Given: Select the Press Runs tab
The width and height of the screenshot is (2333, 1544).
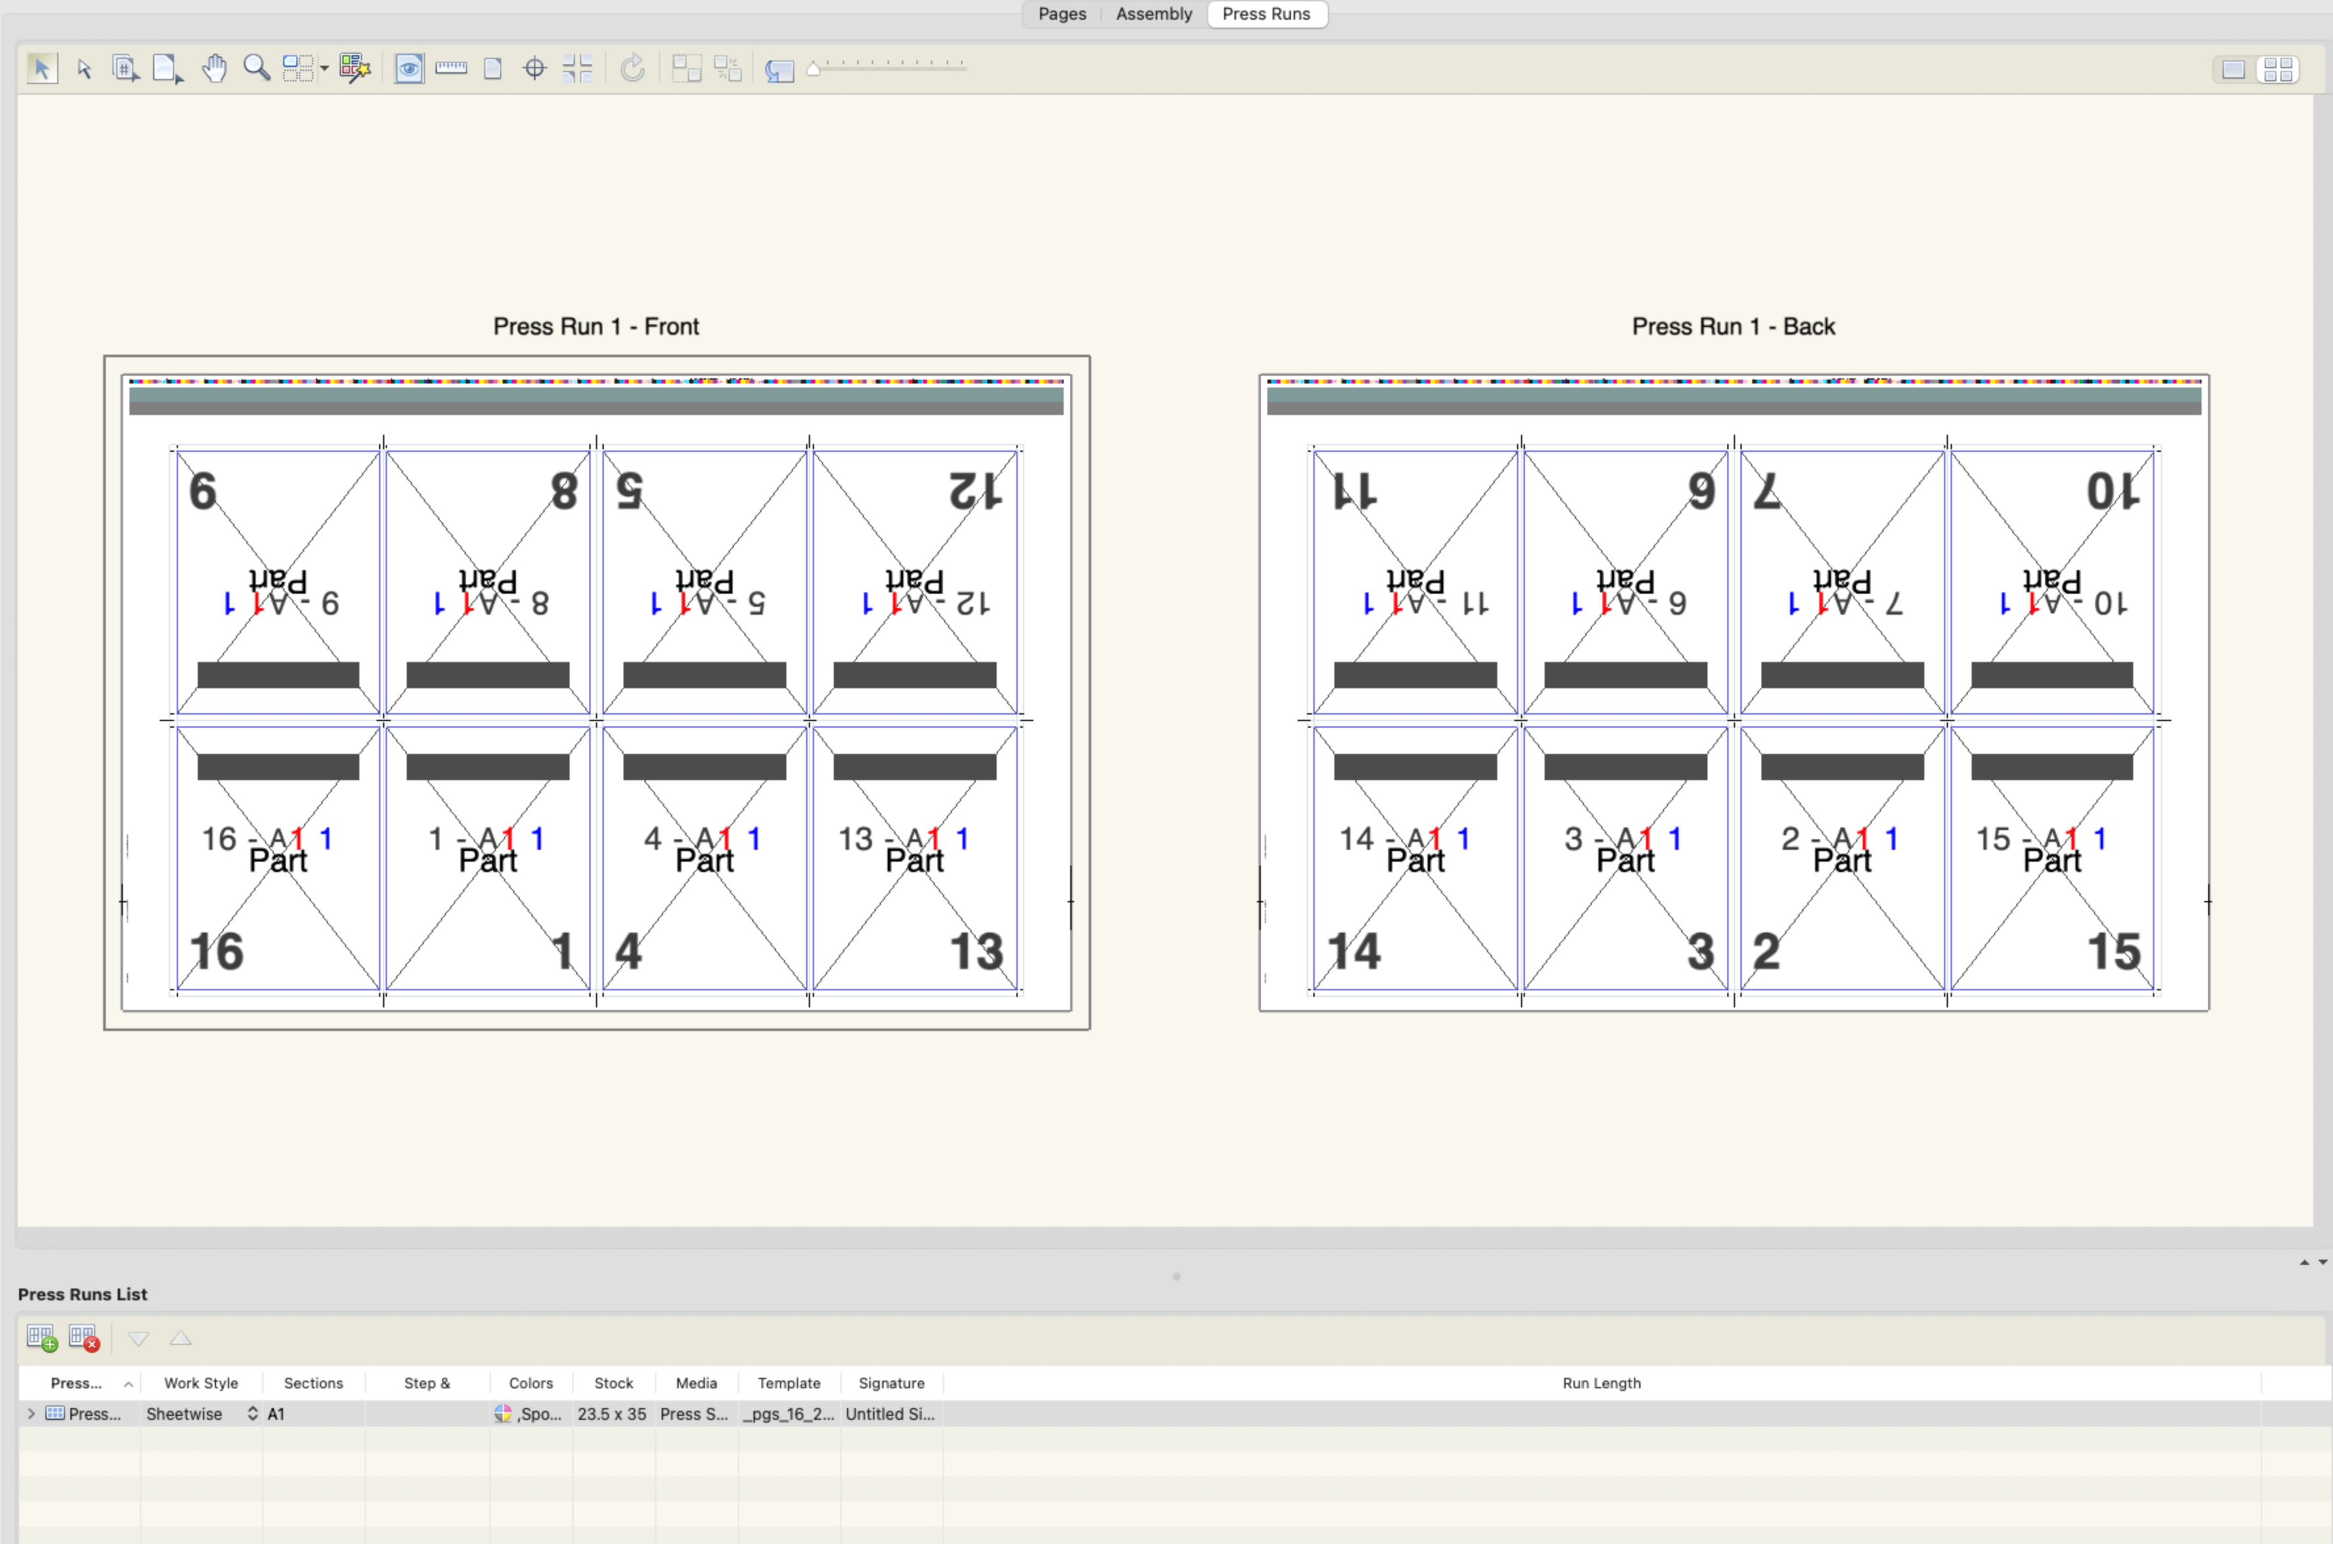Looking at the screenshot, I should 1265,14.
